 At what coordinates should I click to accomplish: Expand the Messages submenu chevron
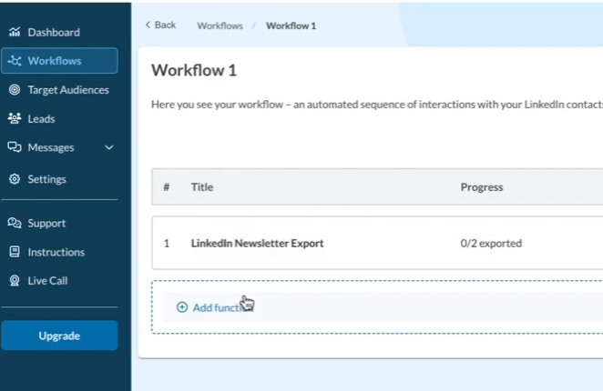coord(109,147)
